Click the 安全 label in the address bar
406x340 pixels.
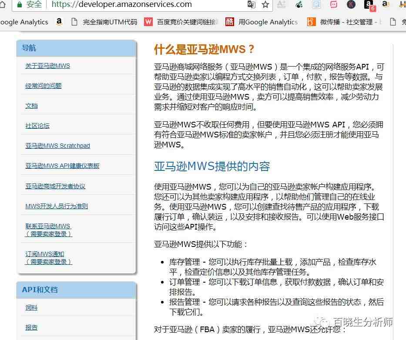click(x=34, y=4)
